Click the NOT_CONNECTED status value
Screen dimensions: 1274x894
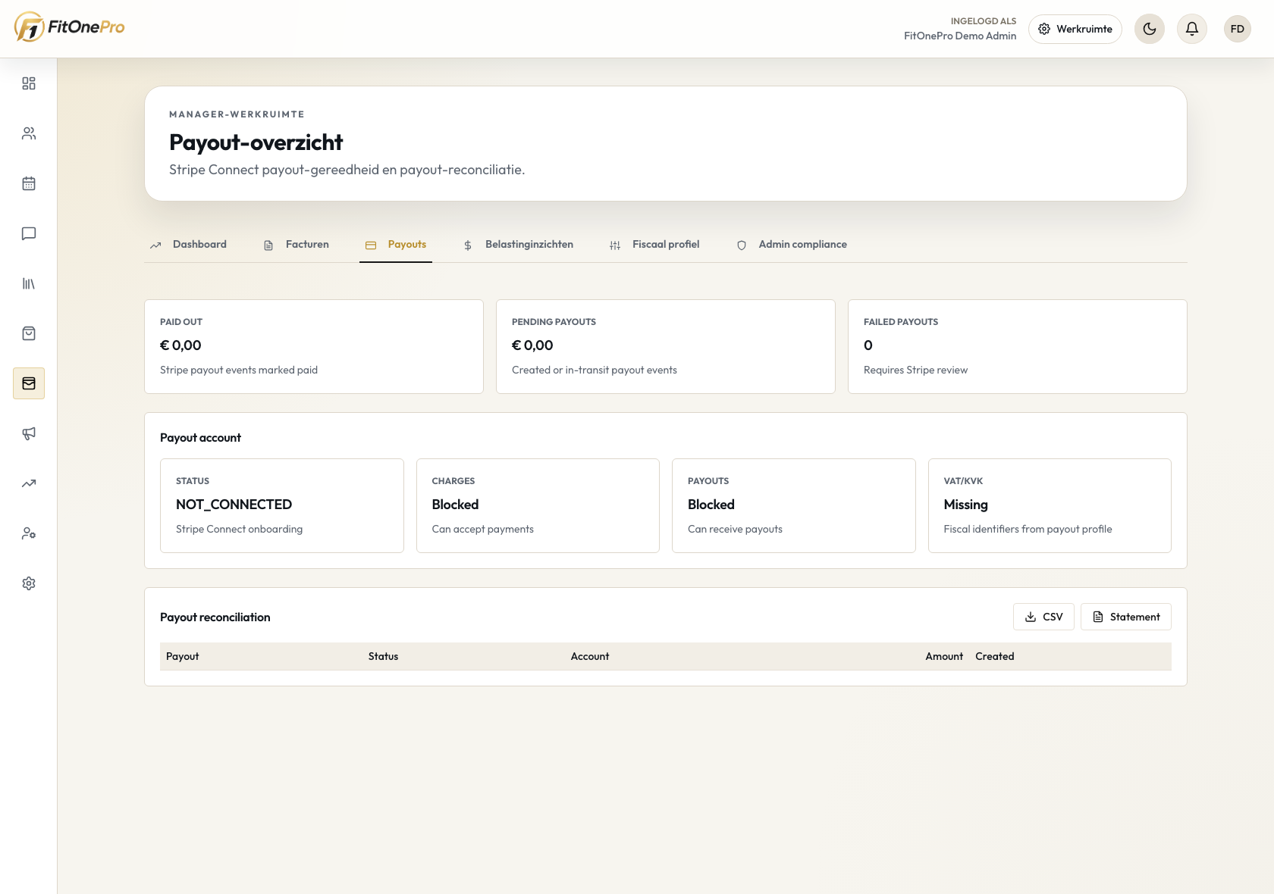234,505
